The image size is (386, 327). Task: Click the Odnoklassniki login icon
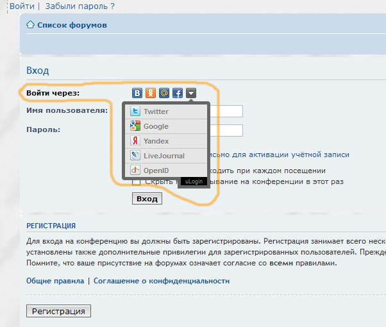pos(151,94)
